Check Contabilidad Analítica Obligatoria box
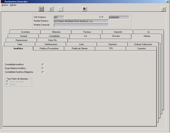Viewport: 170px width, 133px height. (43, 72)
